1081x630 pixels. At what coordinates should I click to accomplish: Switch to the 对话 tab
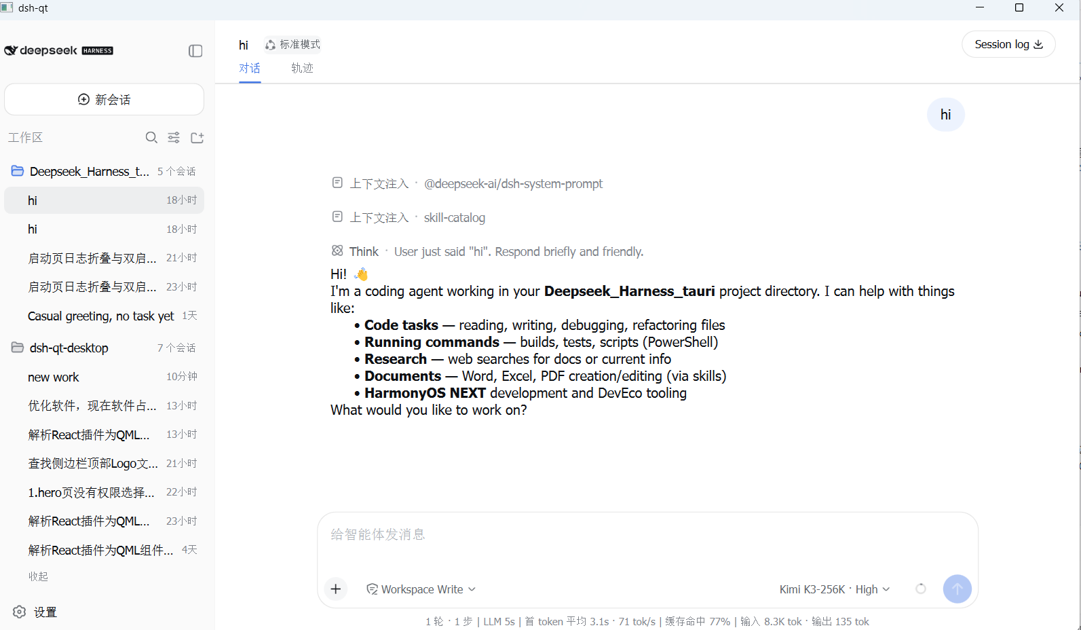250,68
